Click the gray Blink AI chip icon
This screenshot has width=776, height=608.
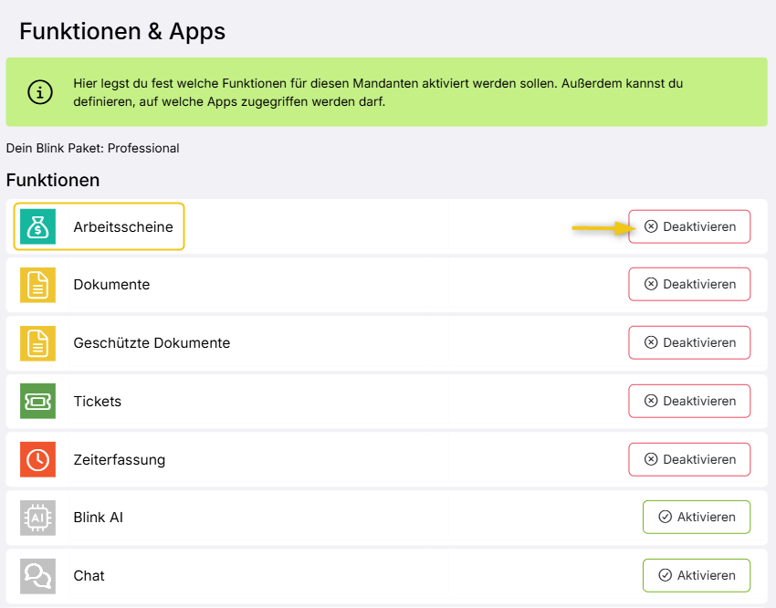point(37,518)
